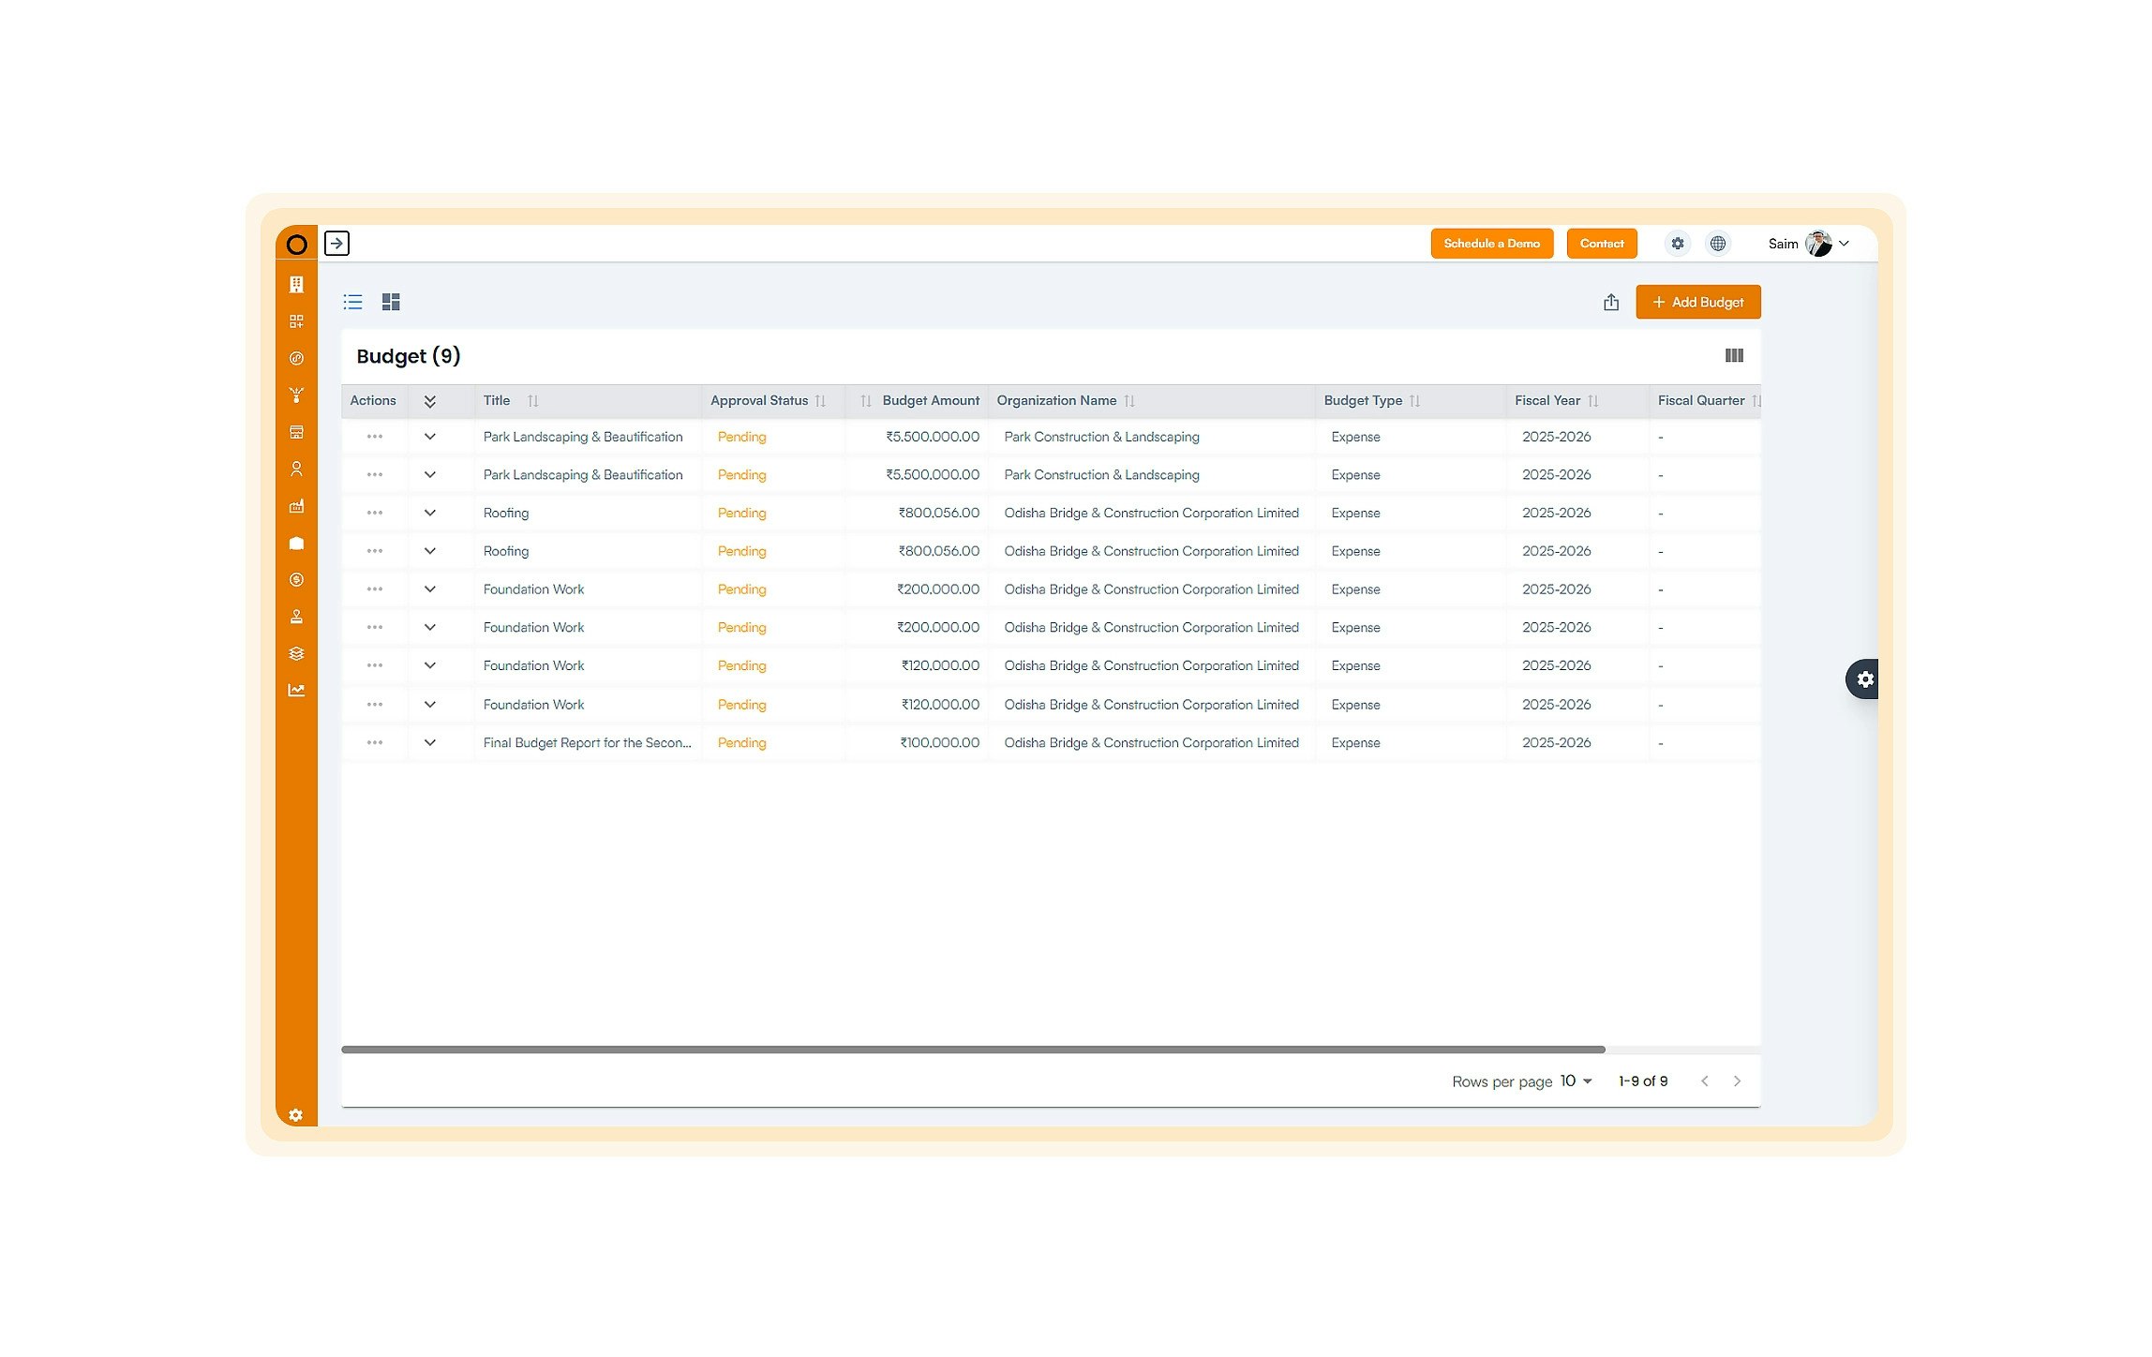Switch to list view icon

click(352, 302)
